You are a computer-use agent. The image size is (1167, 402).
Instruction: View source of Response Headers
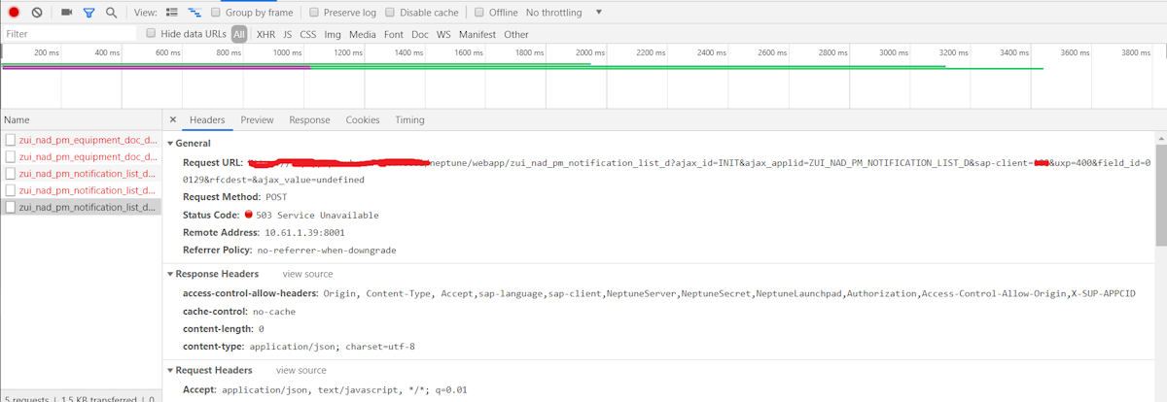(x=307, y=275)
